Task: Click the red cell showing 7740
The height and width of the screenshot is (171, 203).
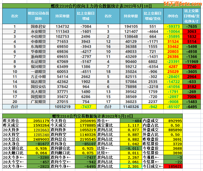Action: pos(192,67)
